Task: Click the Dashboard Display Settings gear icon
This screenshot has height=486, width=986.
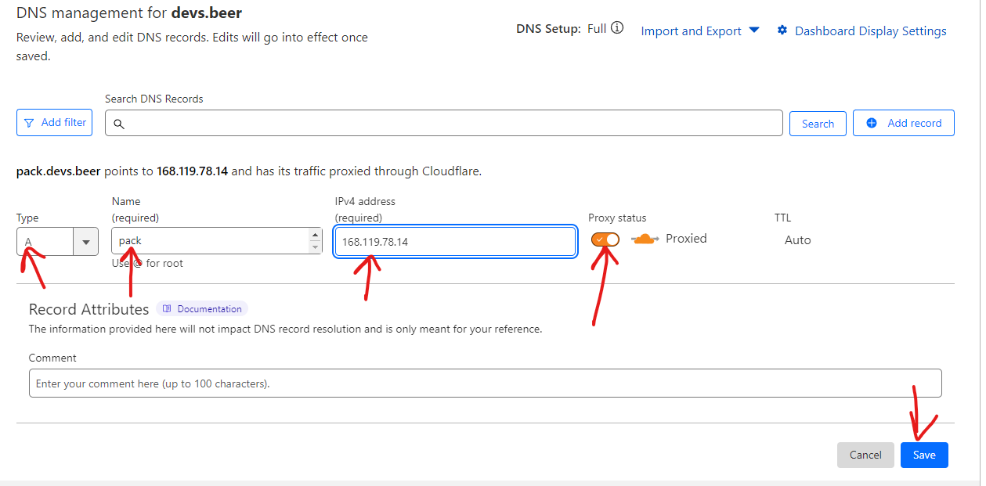Action: click(782, 31)
